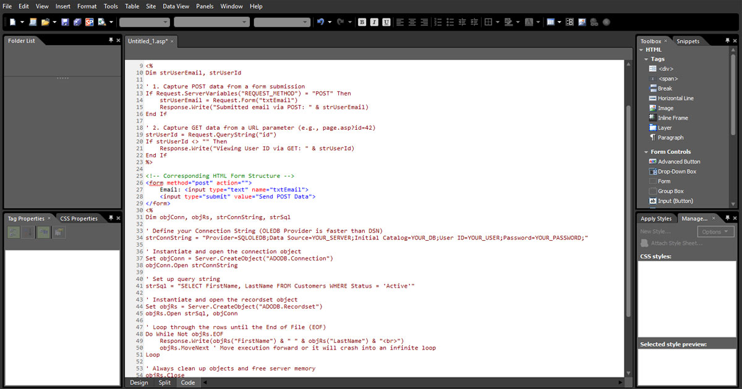
Task: Open the first style combo box
Action: coord(145,22)
